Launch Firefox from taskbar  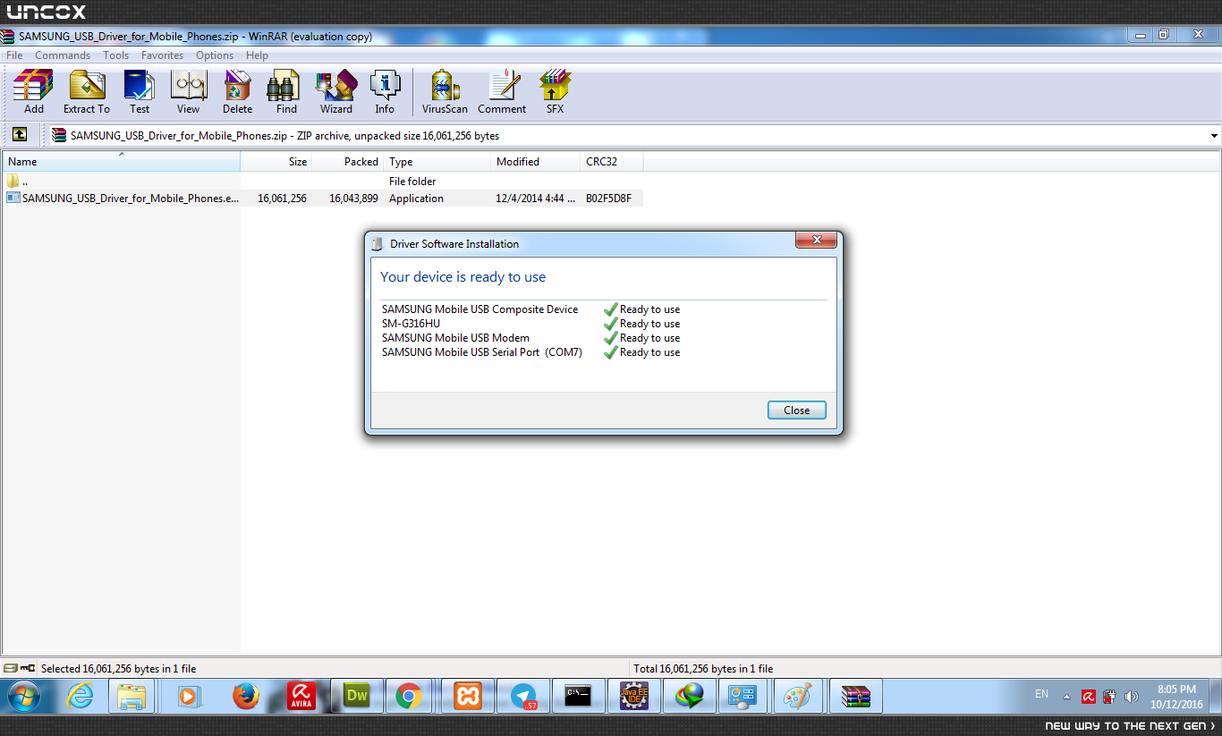[245, 696]
